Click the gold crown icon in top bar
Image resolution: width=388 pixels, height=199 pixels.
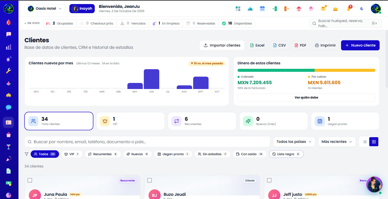tap(335, 9)
